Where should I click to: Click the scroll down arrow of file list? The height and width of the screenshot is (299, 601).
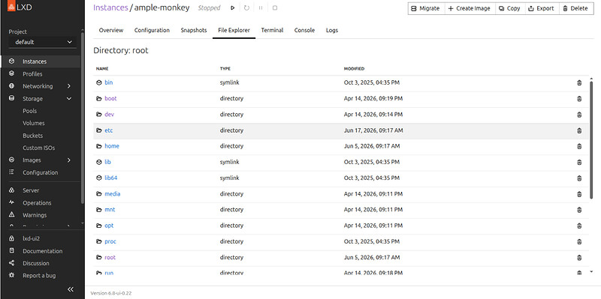[591, 271]
